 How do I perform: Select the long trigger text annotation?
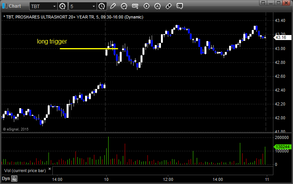[52, 41]
